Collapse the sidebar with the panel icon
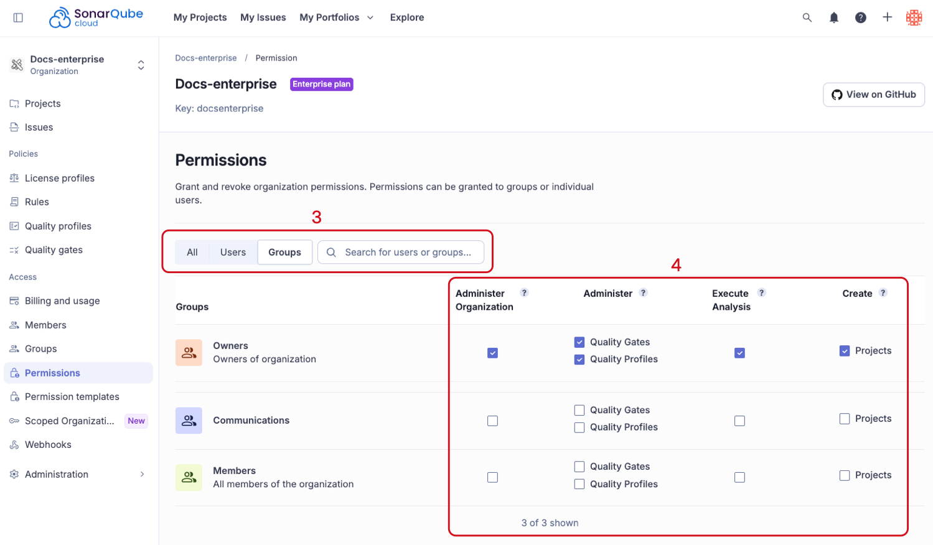This screenshot has width=933, height=545. point(18,17)
